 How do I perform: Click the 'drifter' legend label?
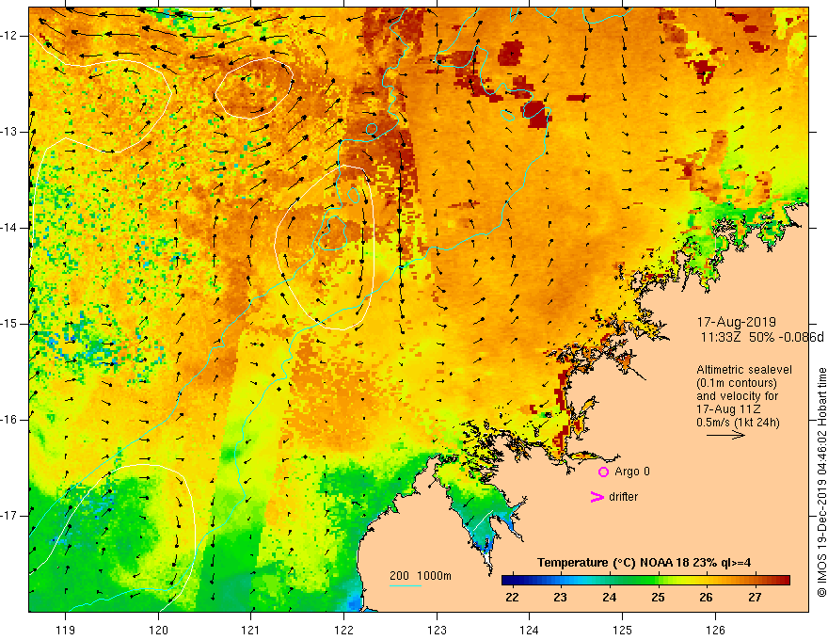coord(623,497)
